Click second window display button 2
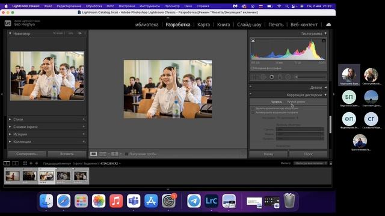The height and width of the screenshot is (216, 385). click(15, 163)
